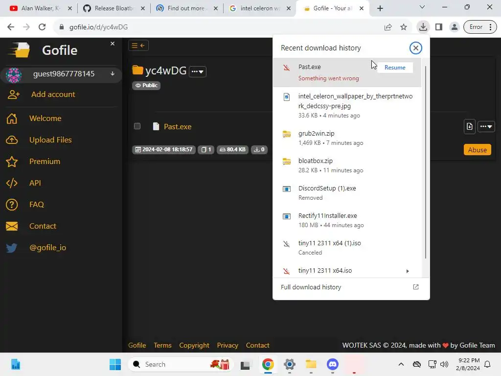Click the Past.exe file name link
Image resolution: width=501 pixels, height=376 pixels.
(x=178, y=127)
